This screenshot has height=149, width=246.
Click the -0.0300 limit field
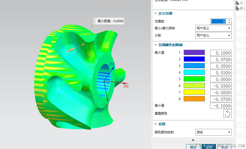(x=221, y=86)
